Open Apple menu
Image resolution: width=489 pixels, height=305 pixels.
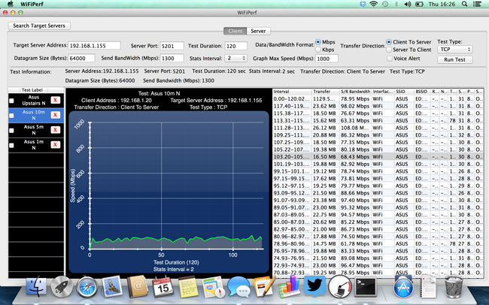click(11, 4)
